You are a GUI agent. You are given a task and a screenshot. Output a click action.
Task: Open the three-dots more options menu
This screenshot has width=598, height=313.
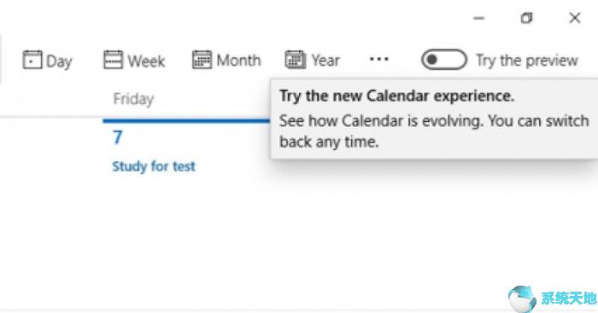coord(379,59)
